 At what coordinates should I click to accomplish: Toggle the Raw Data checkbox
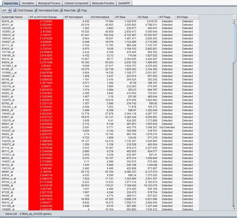tap(62, 10)
